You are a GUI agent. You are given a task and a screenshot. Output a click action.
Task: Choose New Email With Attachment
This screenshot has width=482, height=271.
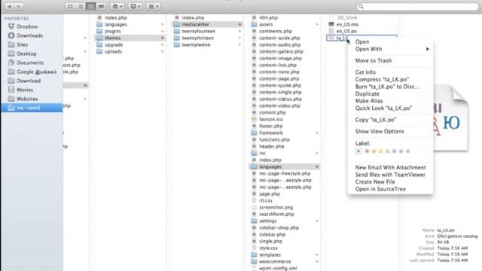point(390,167)
